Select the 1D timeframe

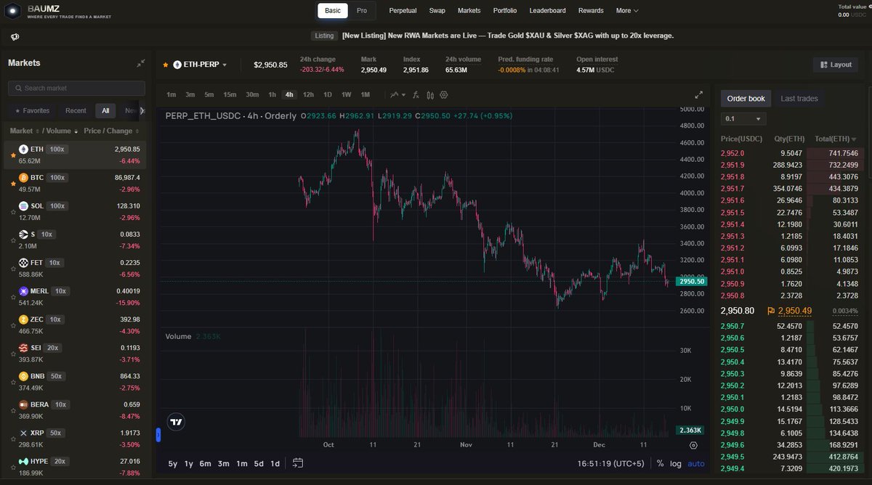(x=328, y=94)
